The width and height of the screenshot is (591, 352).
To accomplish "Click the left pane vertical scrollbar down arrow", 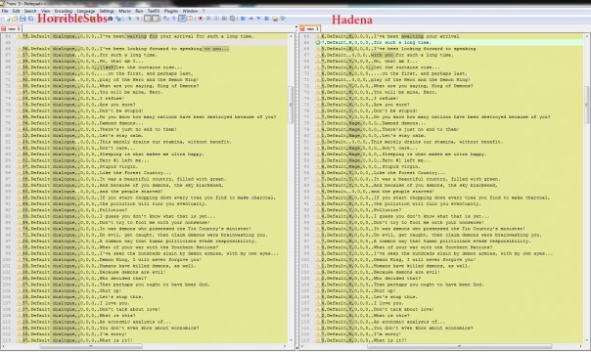I will tap(291, 340).
